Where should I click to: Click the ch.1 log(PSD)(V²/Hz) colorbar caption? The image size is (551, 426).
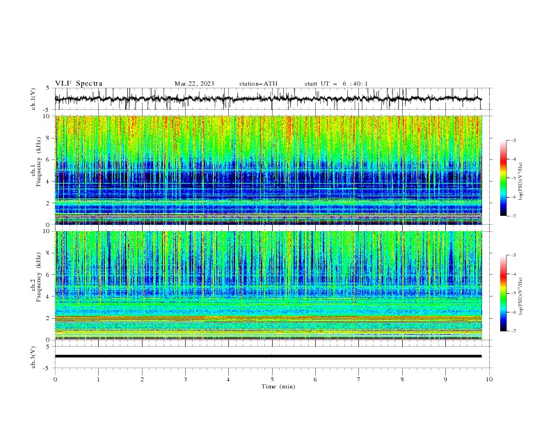click(x=522, y=182)
